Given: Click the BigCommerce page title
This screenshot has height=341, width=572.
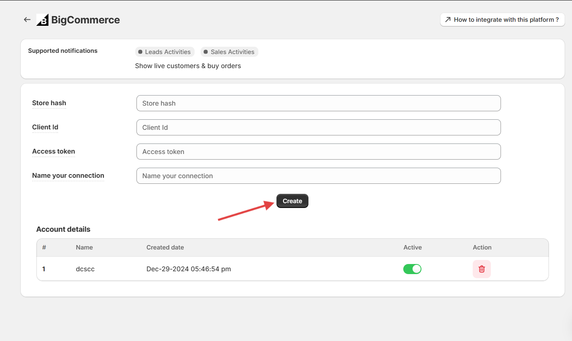Looking at the screenshot, I should click(86, 20).
